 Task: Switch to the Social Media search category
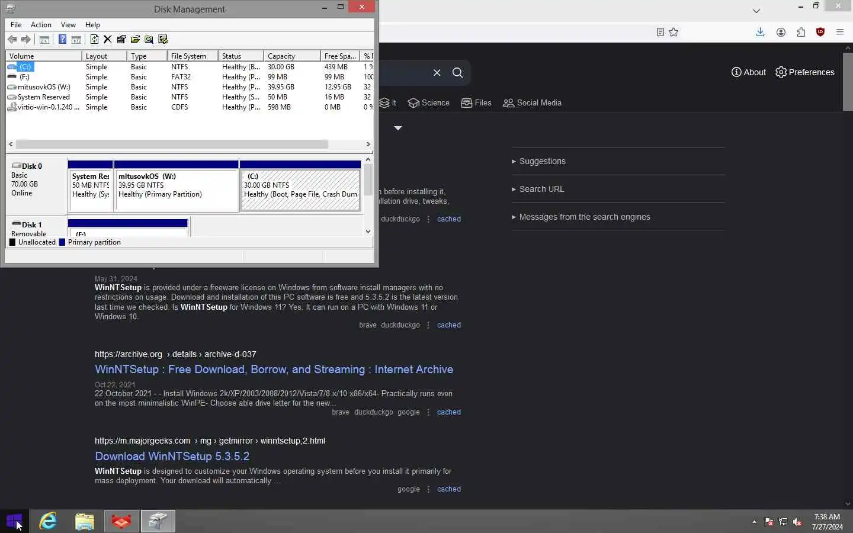click(532, 102)
